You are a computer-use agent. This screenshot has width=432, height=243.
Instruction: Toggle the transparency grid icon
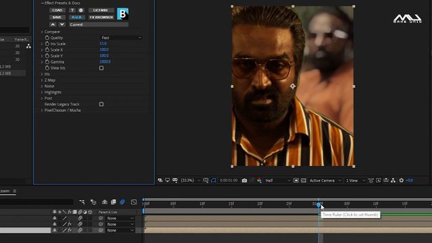tap(303, 180)
